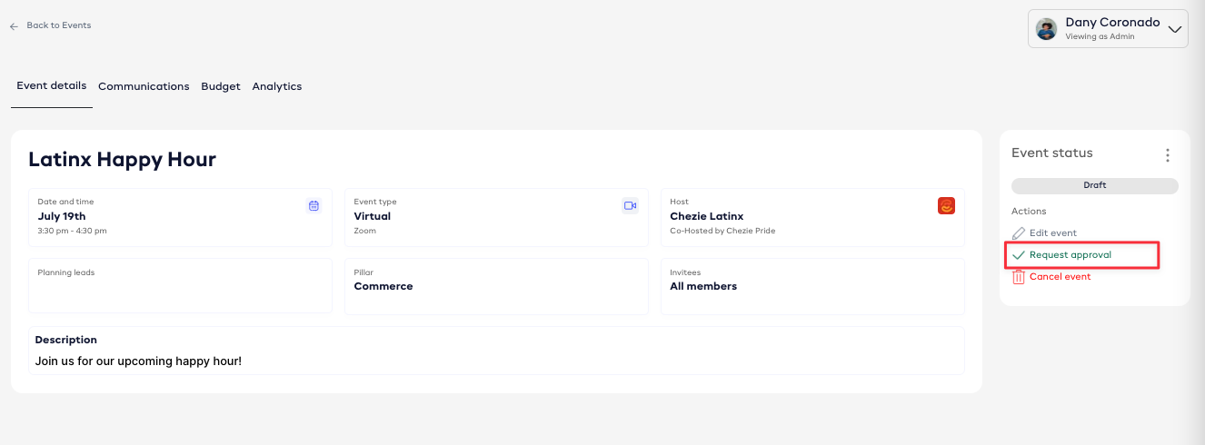Click Dany Coronado's profile avatar
Screen dimensions: 1205x445
point(1047,29)
